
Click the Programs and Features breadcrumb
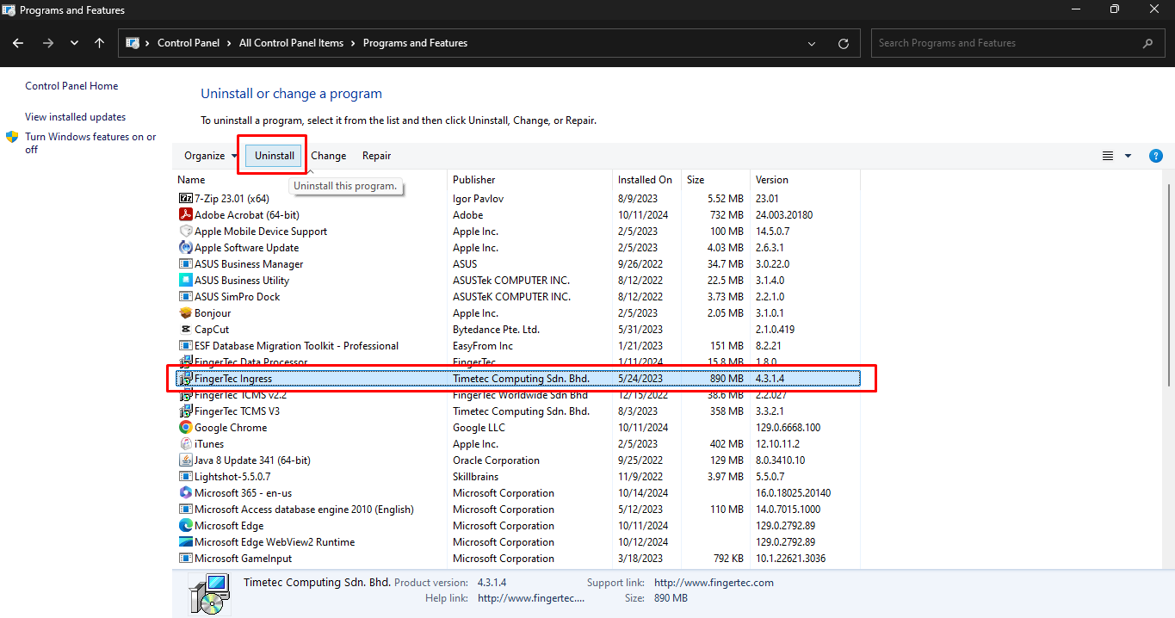[x=415, y=43]
